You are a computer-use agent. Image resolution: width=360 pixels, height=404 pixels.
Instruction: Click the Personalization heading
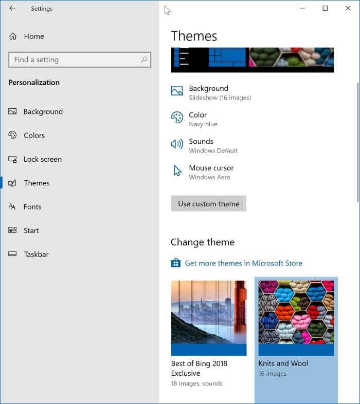click(34, 83)
